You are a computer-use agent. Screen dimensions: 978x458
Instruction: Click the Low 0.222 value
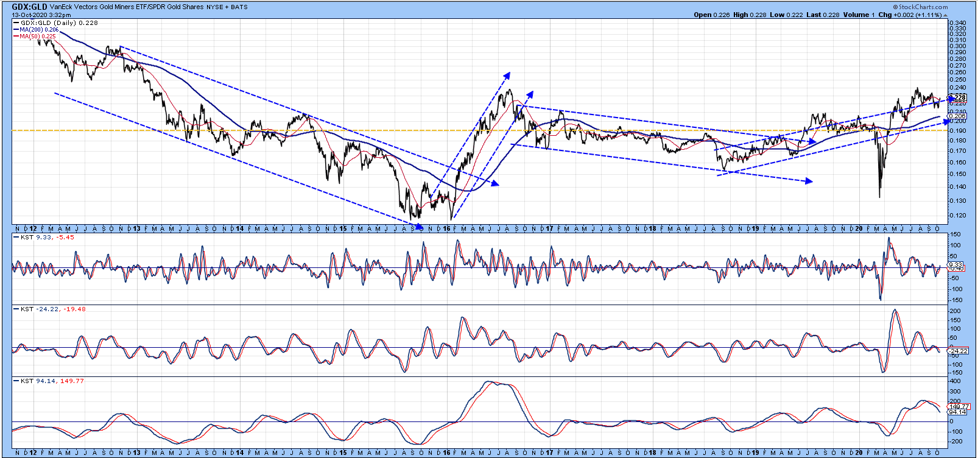(786, 15)
